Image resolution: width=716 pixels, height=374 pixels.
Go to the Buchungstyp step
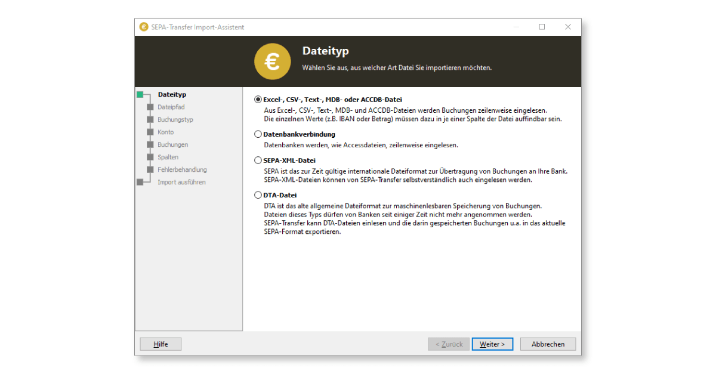[175, 119]
